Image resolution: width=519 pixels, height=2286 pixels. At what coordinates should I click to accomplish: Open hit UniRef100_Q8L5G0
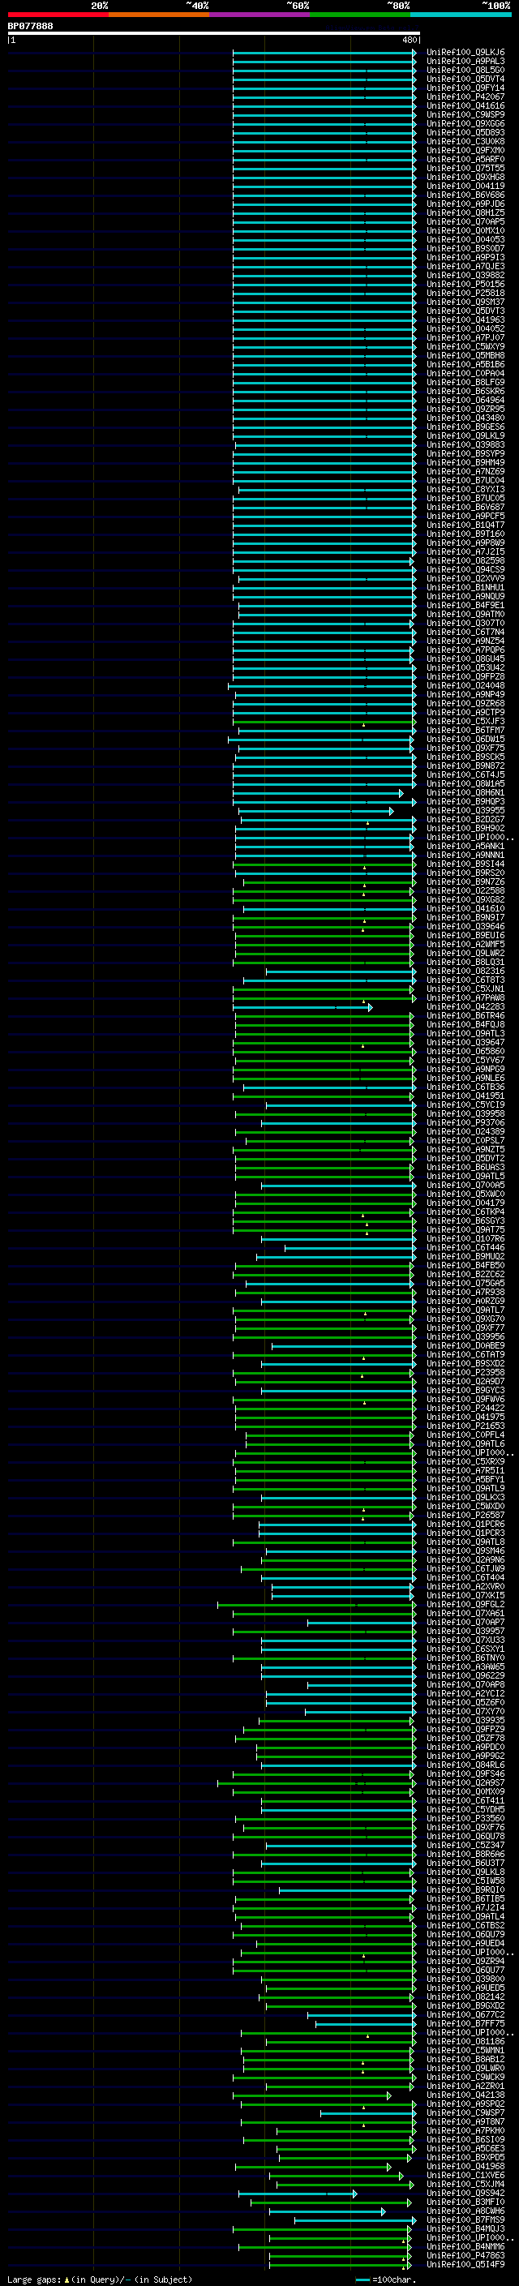pos(465,70)
